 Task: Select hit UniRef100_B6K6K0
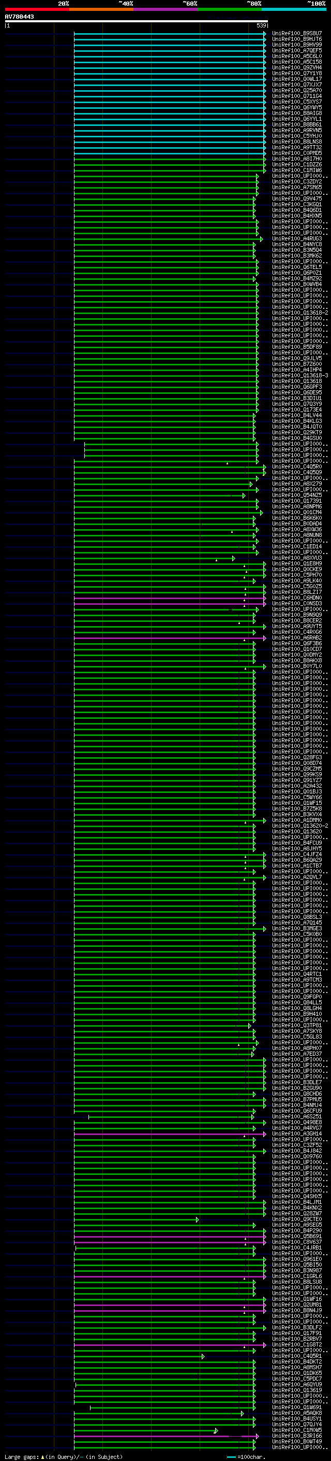pos(297,518)
